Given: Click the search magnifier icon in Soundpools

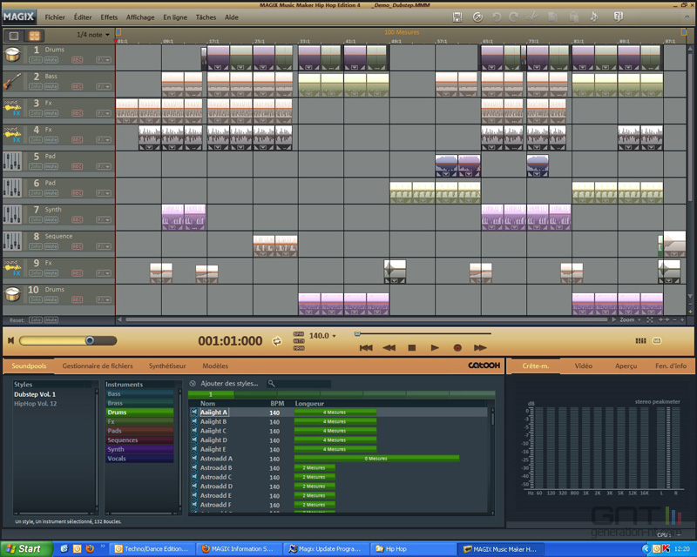Looking at the screenshot, I should pos(271,383).
